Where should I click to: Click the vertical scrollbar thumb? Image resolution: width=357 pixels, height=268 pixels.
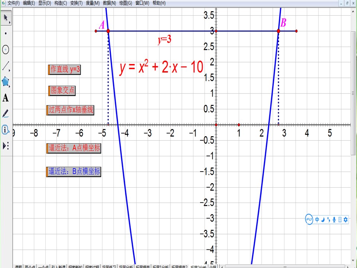(353, 93)
